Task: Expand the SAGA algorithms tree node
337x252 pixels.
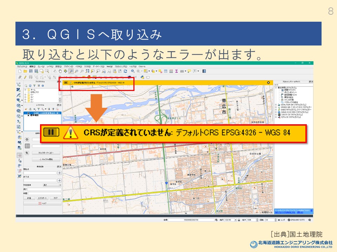Action: coord(276,112)
